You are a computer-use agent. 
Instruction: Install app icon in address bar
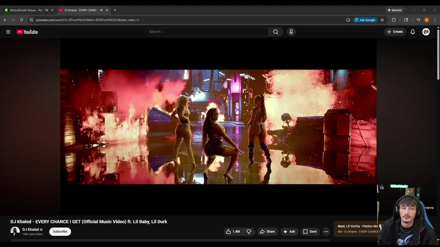click(x=348, y=20)
